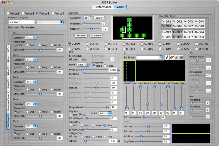This screenshot has height=146, width=219.
Task: Mute operator V-OP1
Action: [x=166, y=22]
